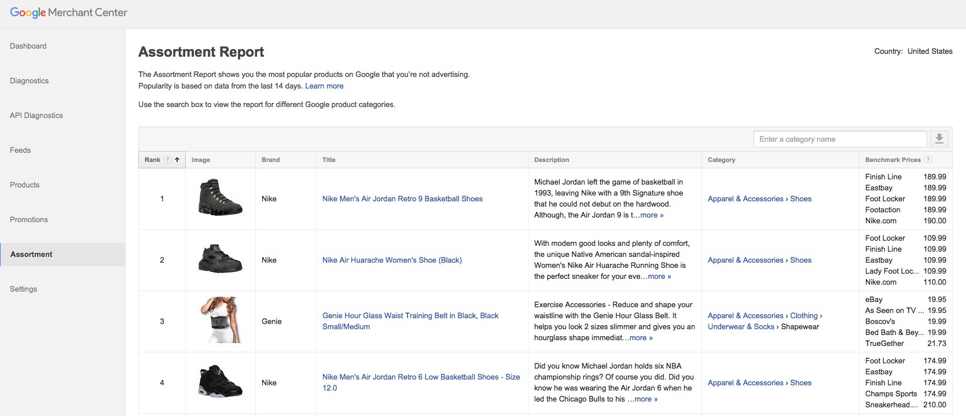
Task: Expand the Air Huarache description with more
Action: click(x=659, y=277)
